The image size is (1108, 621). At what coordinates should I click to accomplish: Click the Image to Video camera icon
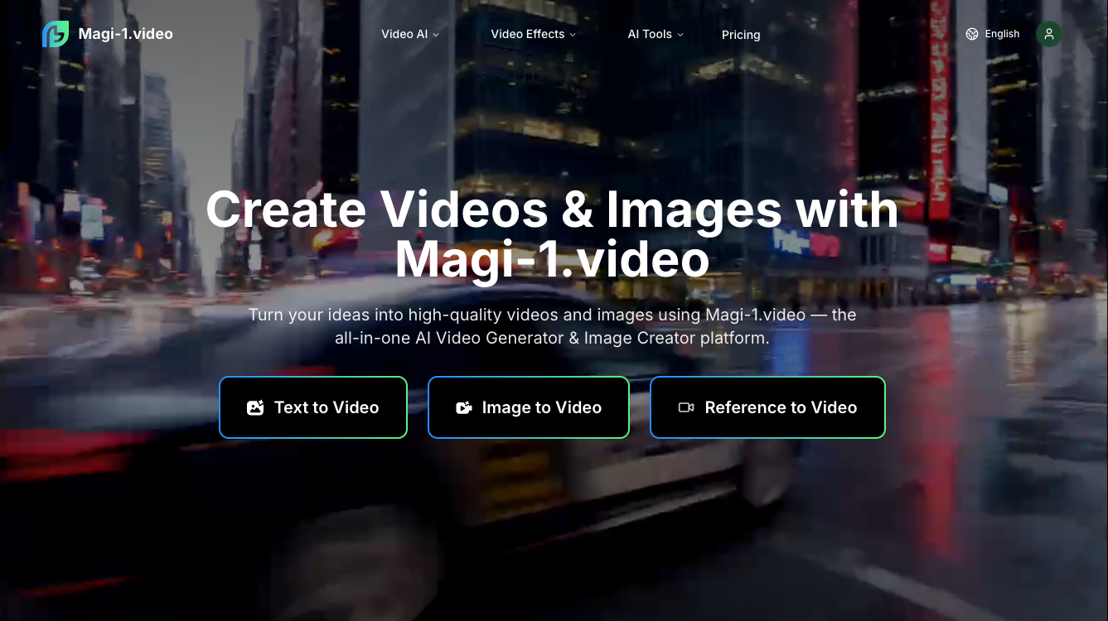click(464, 407)
